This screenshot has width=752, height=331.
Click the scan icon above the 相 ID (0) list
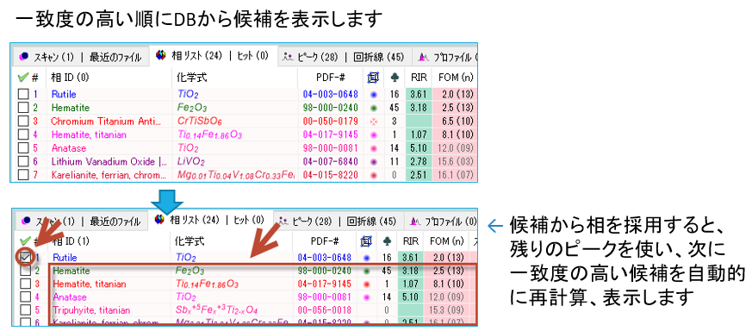coord(24,57)
